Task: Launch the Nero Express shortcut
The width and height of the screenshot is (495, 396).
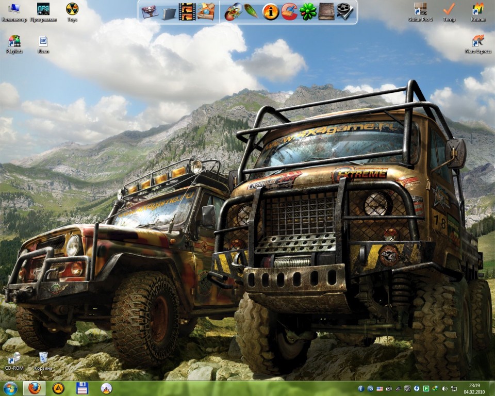Action: (478, 44)
